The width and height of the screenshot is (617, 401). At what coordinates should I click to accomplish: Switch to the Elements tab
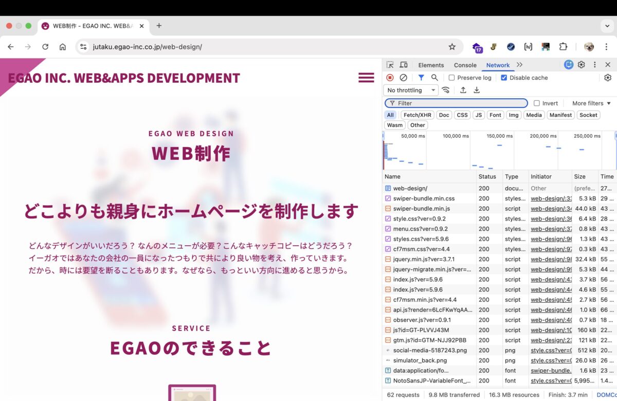(x=431, y=65)
